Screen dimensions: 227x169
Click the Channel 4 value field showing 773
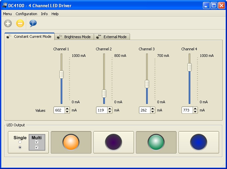(x=187, y=110)
